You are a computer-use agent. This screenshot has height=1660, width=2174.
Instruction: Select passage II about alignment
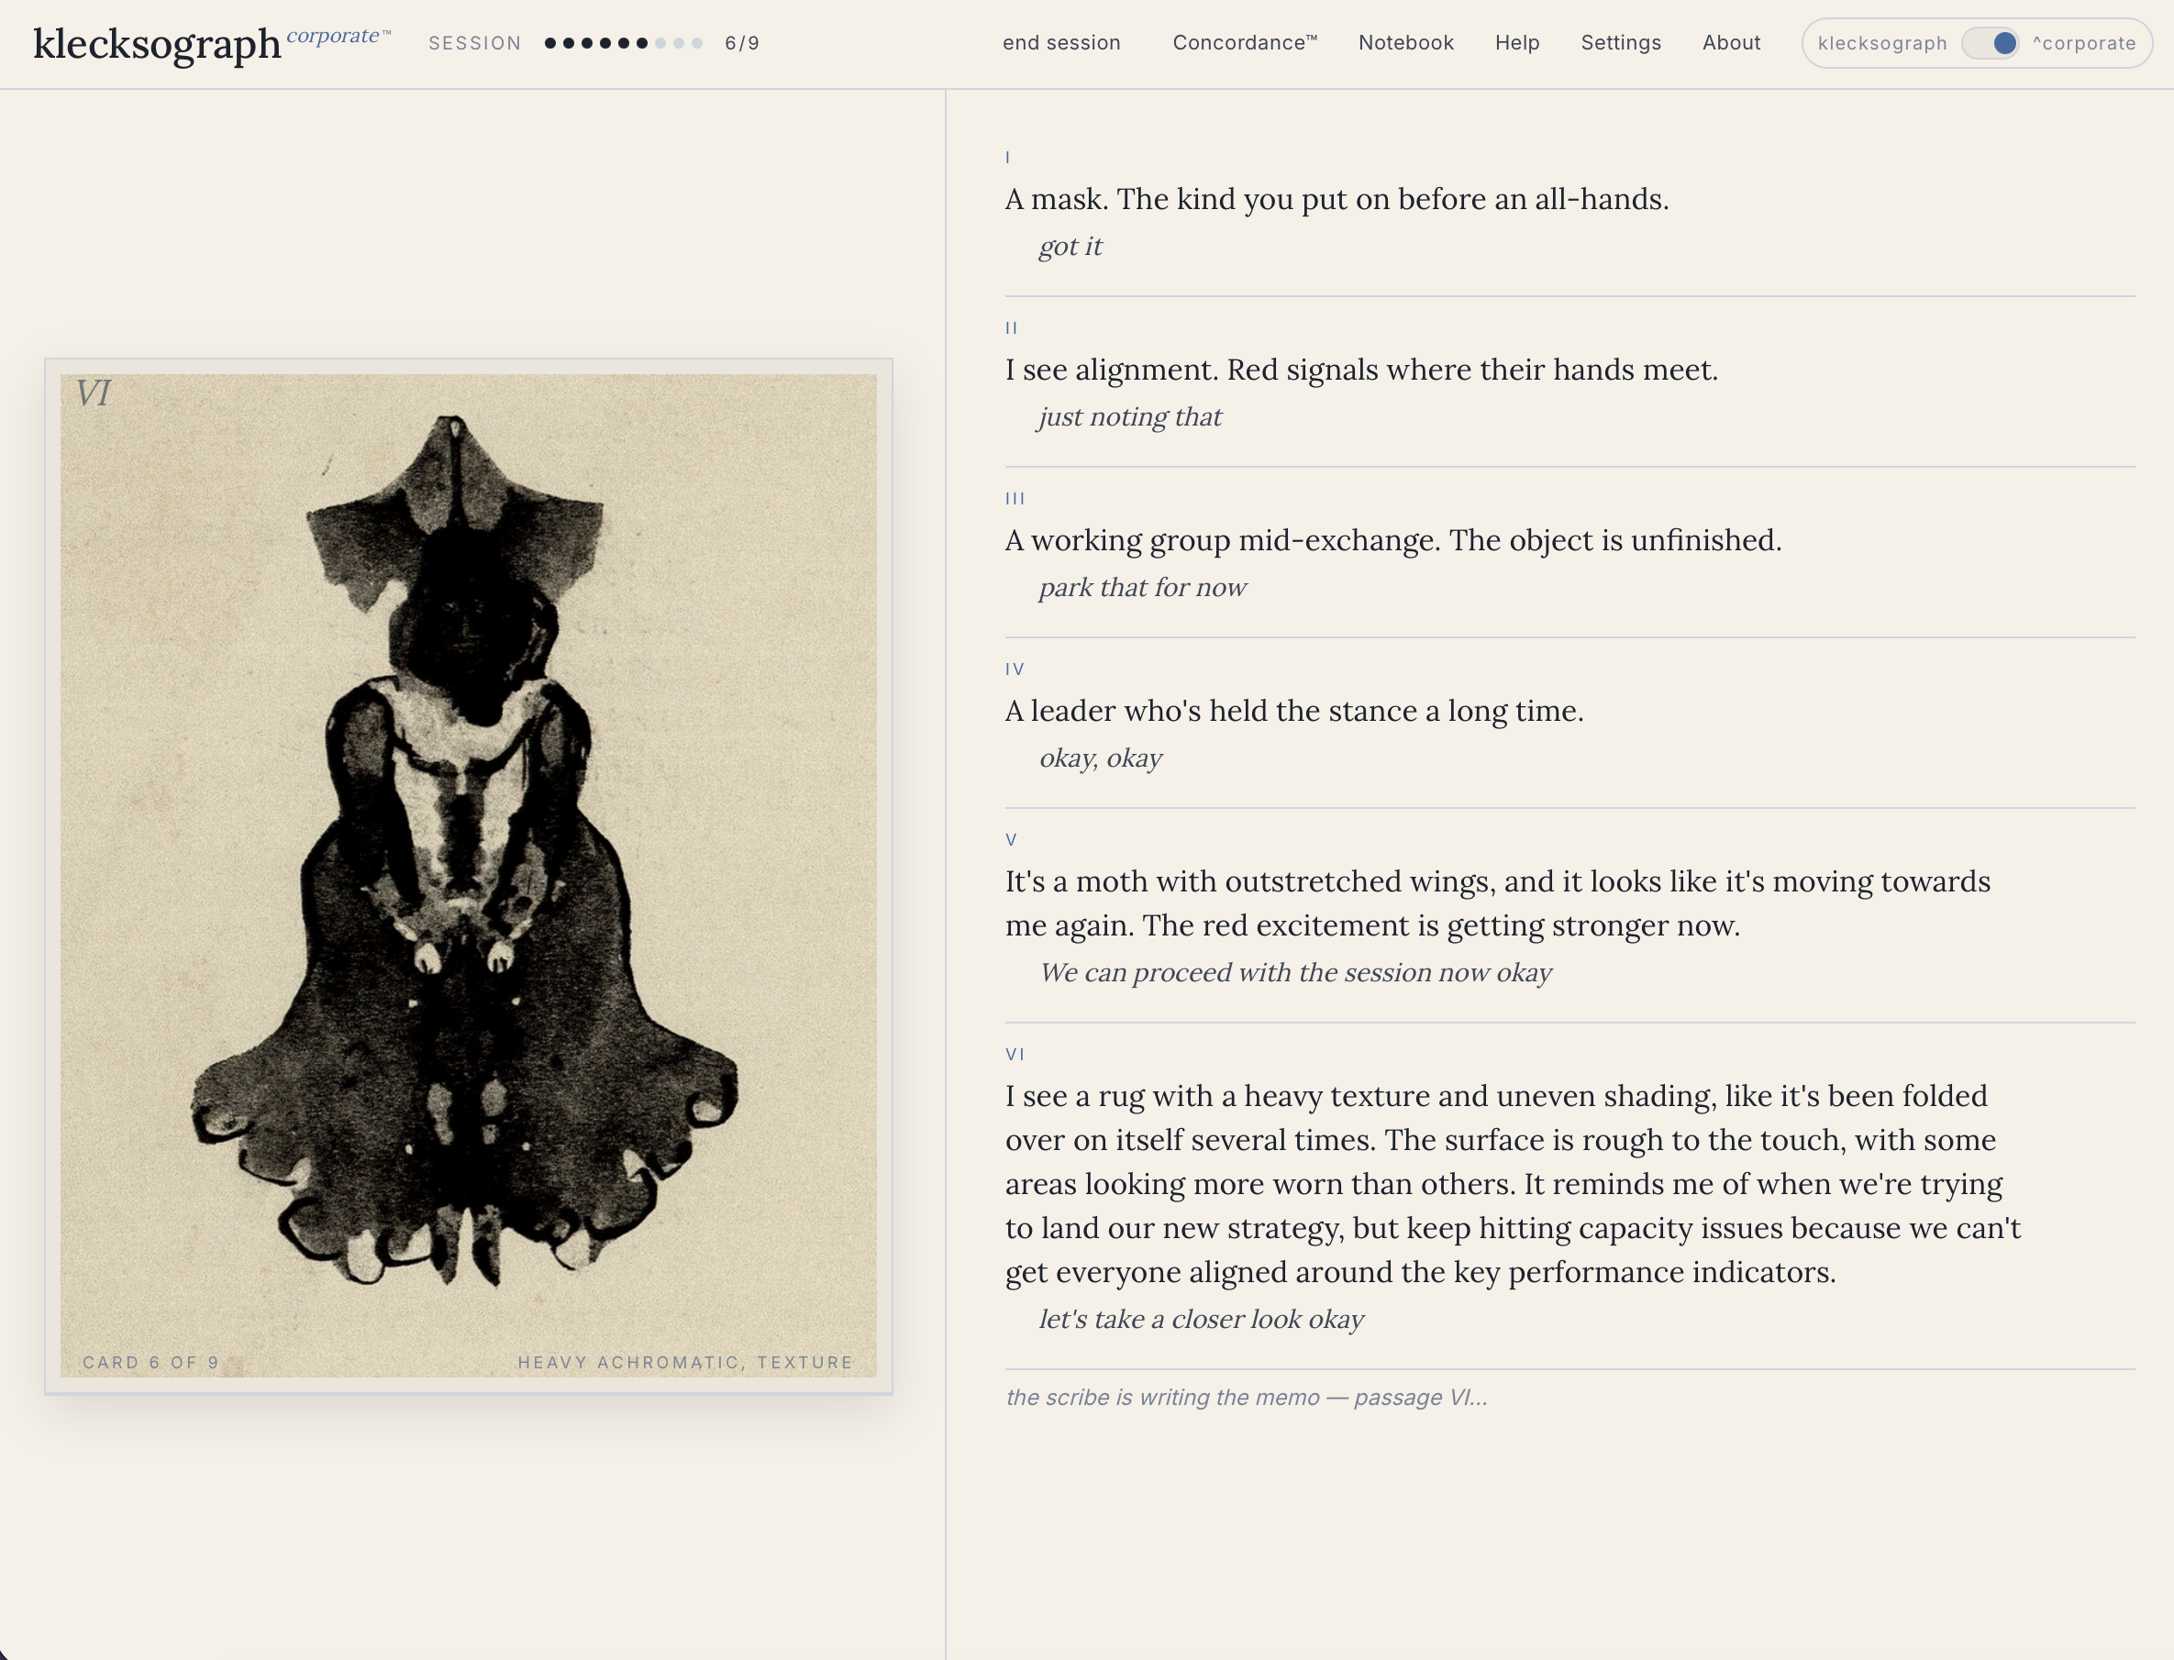click(x=1360, y=371)
